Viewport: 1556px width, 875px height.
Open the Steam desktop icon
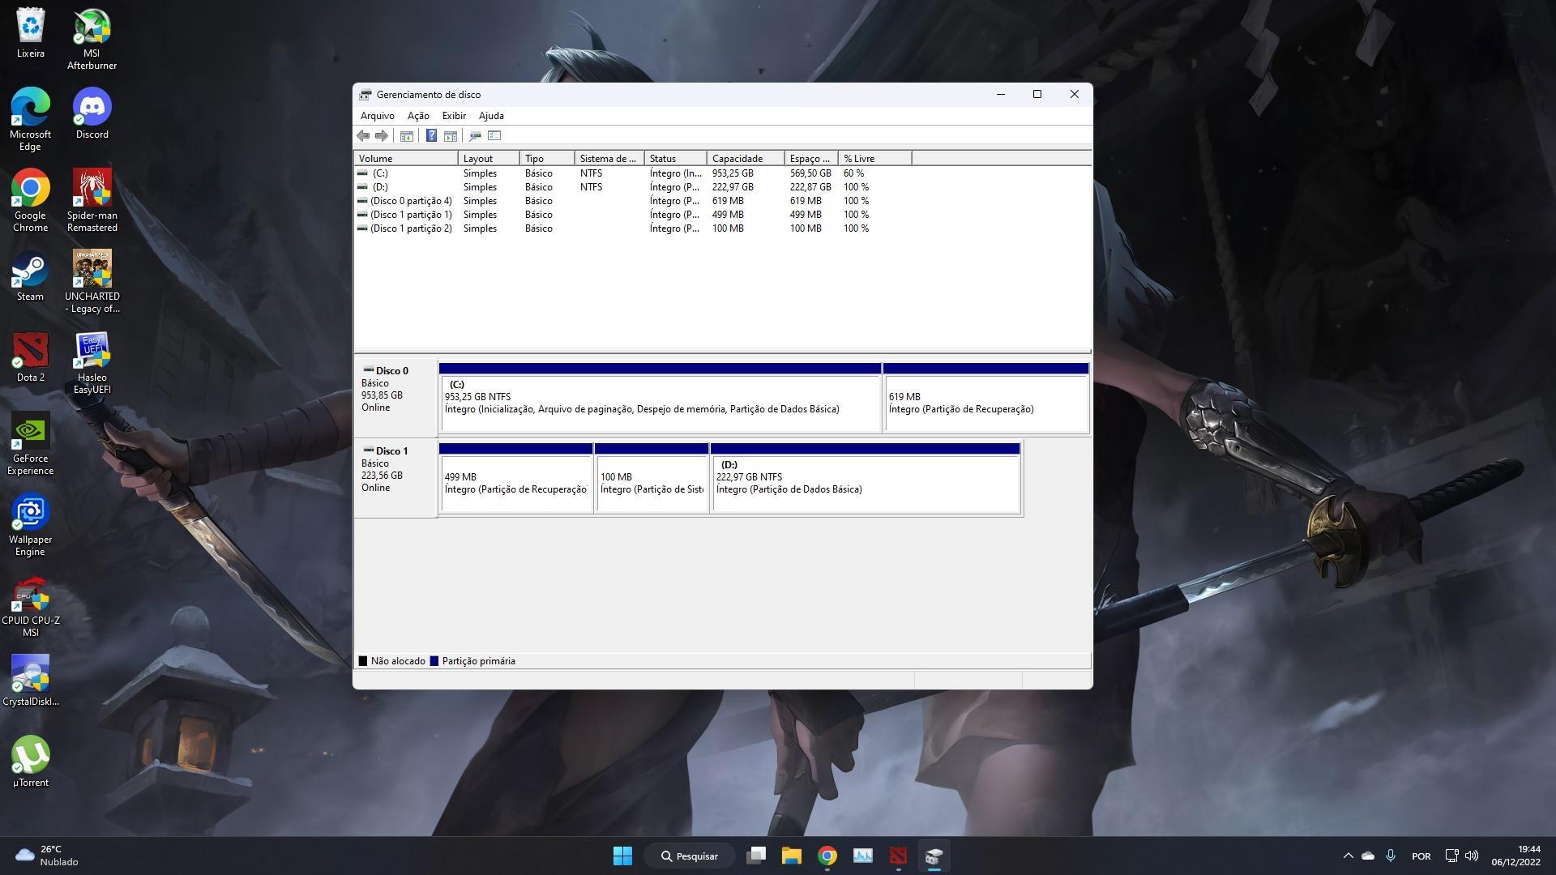point(31,276)
